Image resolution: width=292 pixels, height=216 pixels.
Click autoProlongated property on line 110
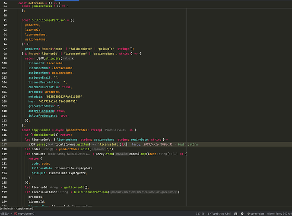tap(41, 111)
